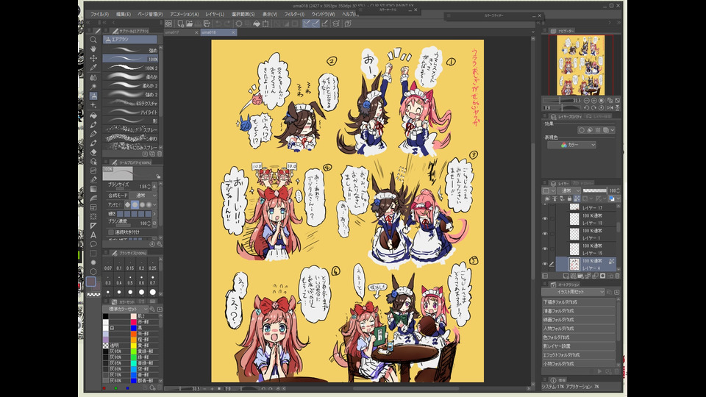Select the Zoom (magnifier) tool

click(x=93, y=40)
